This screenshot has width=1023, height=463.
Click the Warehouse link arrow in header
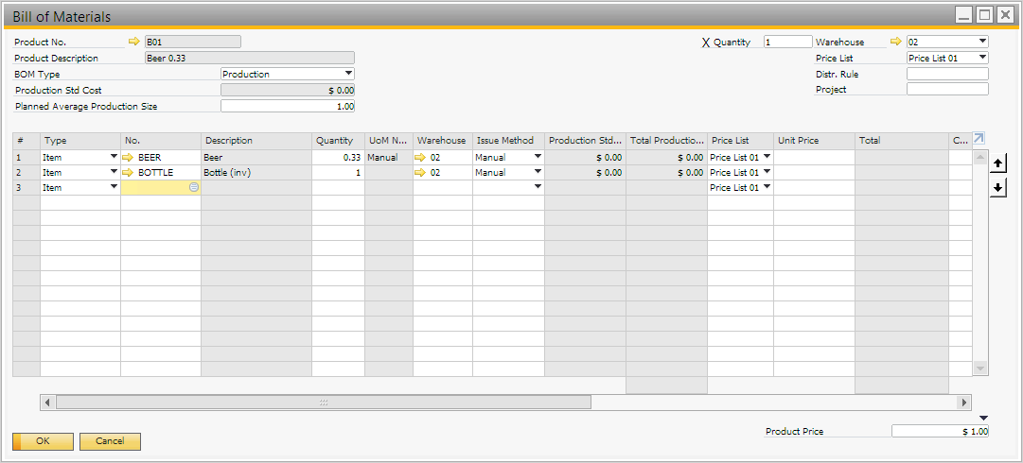pyautogui.click(x=896, y=42)
